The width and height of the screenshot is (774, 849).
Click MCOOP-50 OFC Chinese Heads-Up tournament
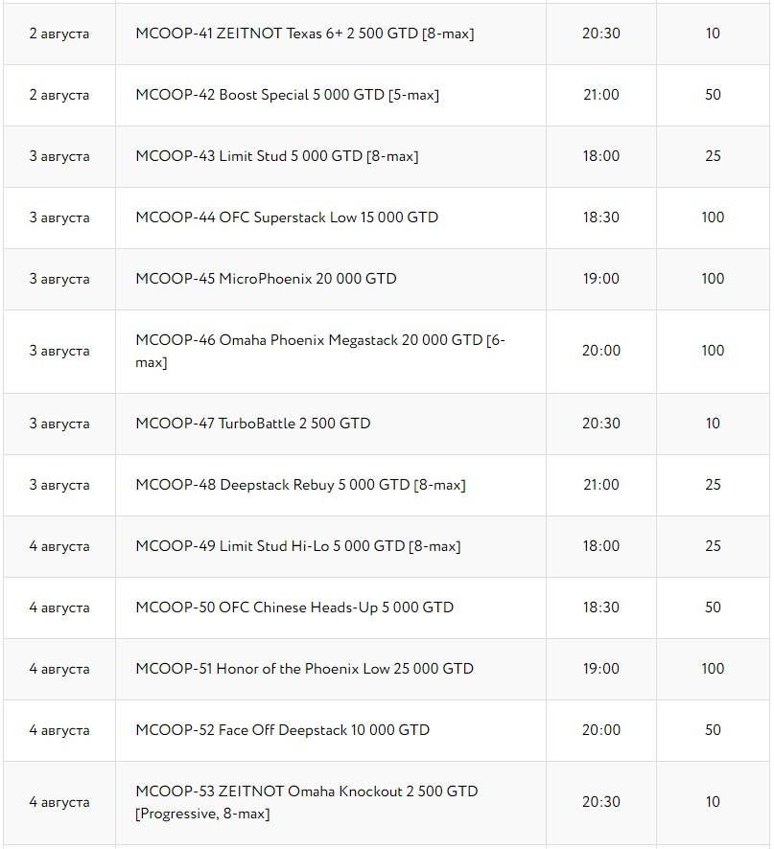pyautogui.click(x=294, y=608)
